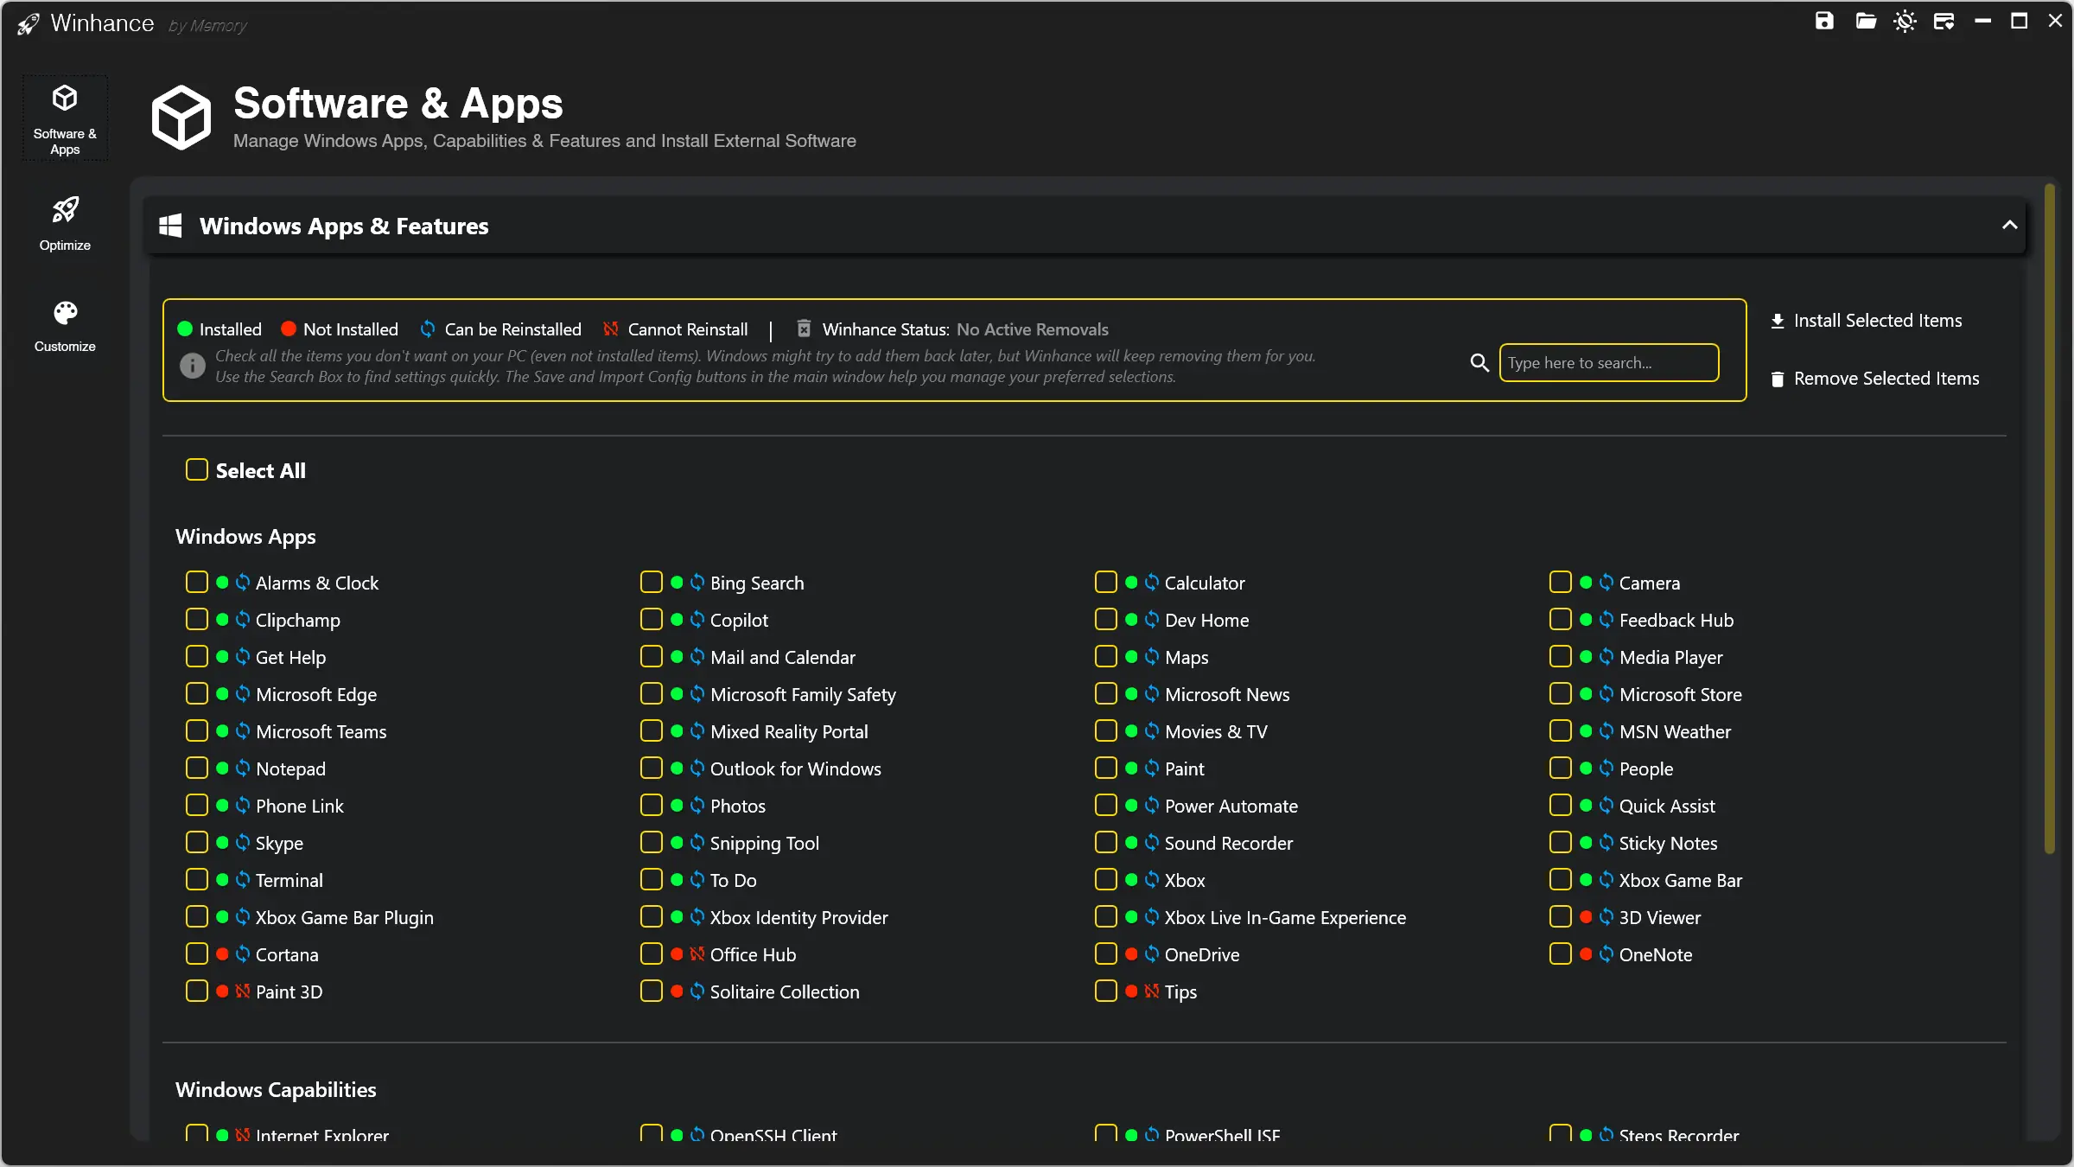This screenshot has width=2074, height=1167.
Task: Check the Sticky Notes checkbox
Action: point(1561,843)
